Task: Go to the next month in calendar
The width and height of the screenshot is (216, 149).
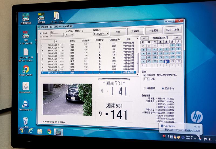Action: tap(177, 37)
